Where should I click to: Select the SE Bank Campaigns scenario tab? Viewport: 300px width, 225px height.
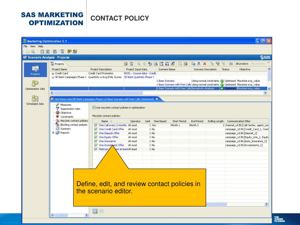click(x=104, y=99)
